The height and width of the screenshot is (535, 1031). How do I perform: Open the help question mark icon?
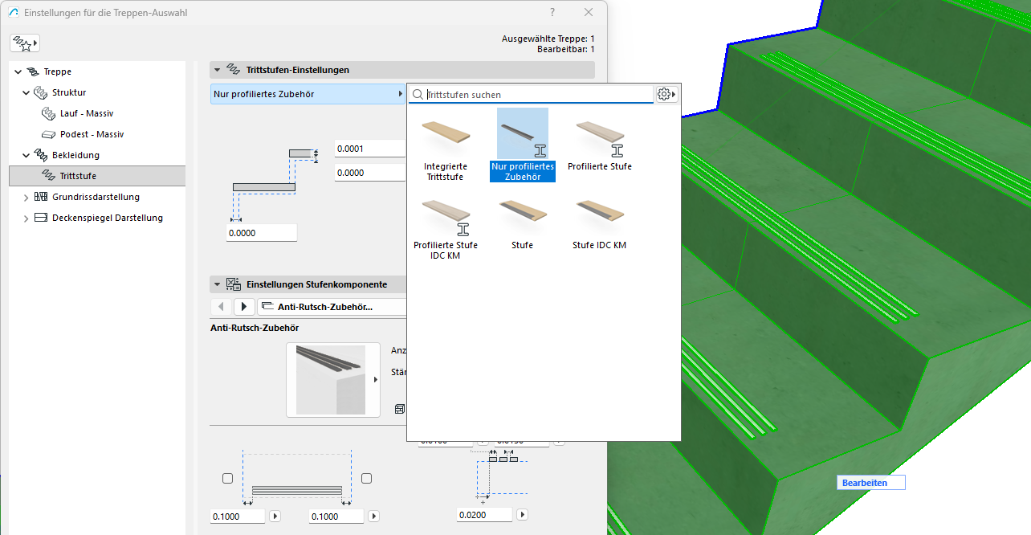point(552,13)
